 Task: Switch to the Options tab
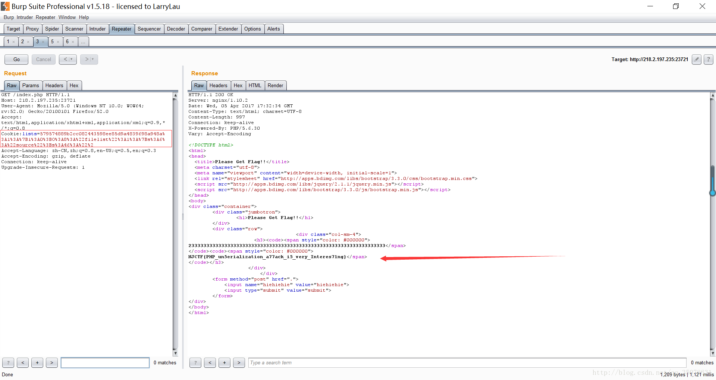(253, 29)
